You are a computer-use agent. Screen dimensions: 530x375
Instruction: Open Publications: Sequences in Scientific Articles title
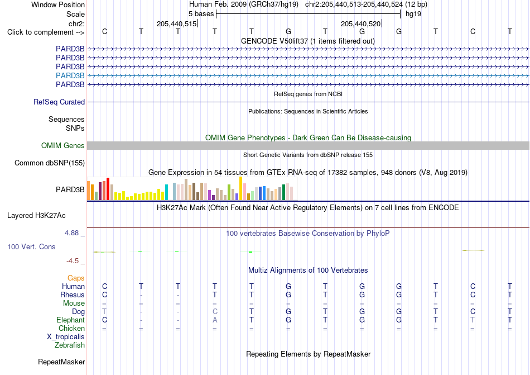pyautogui.click(x=308, y=111)
